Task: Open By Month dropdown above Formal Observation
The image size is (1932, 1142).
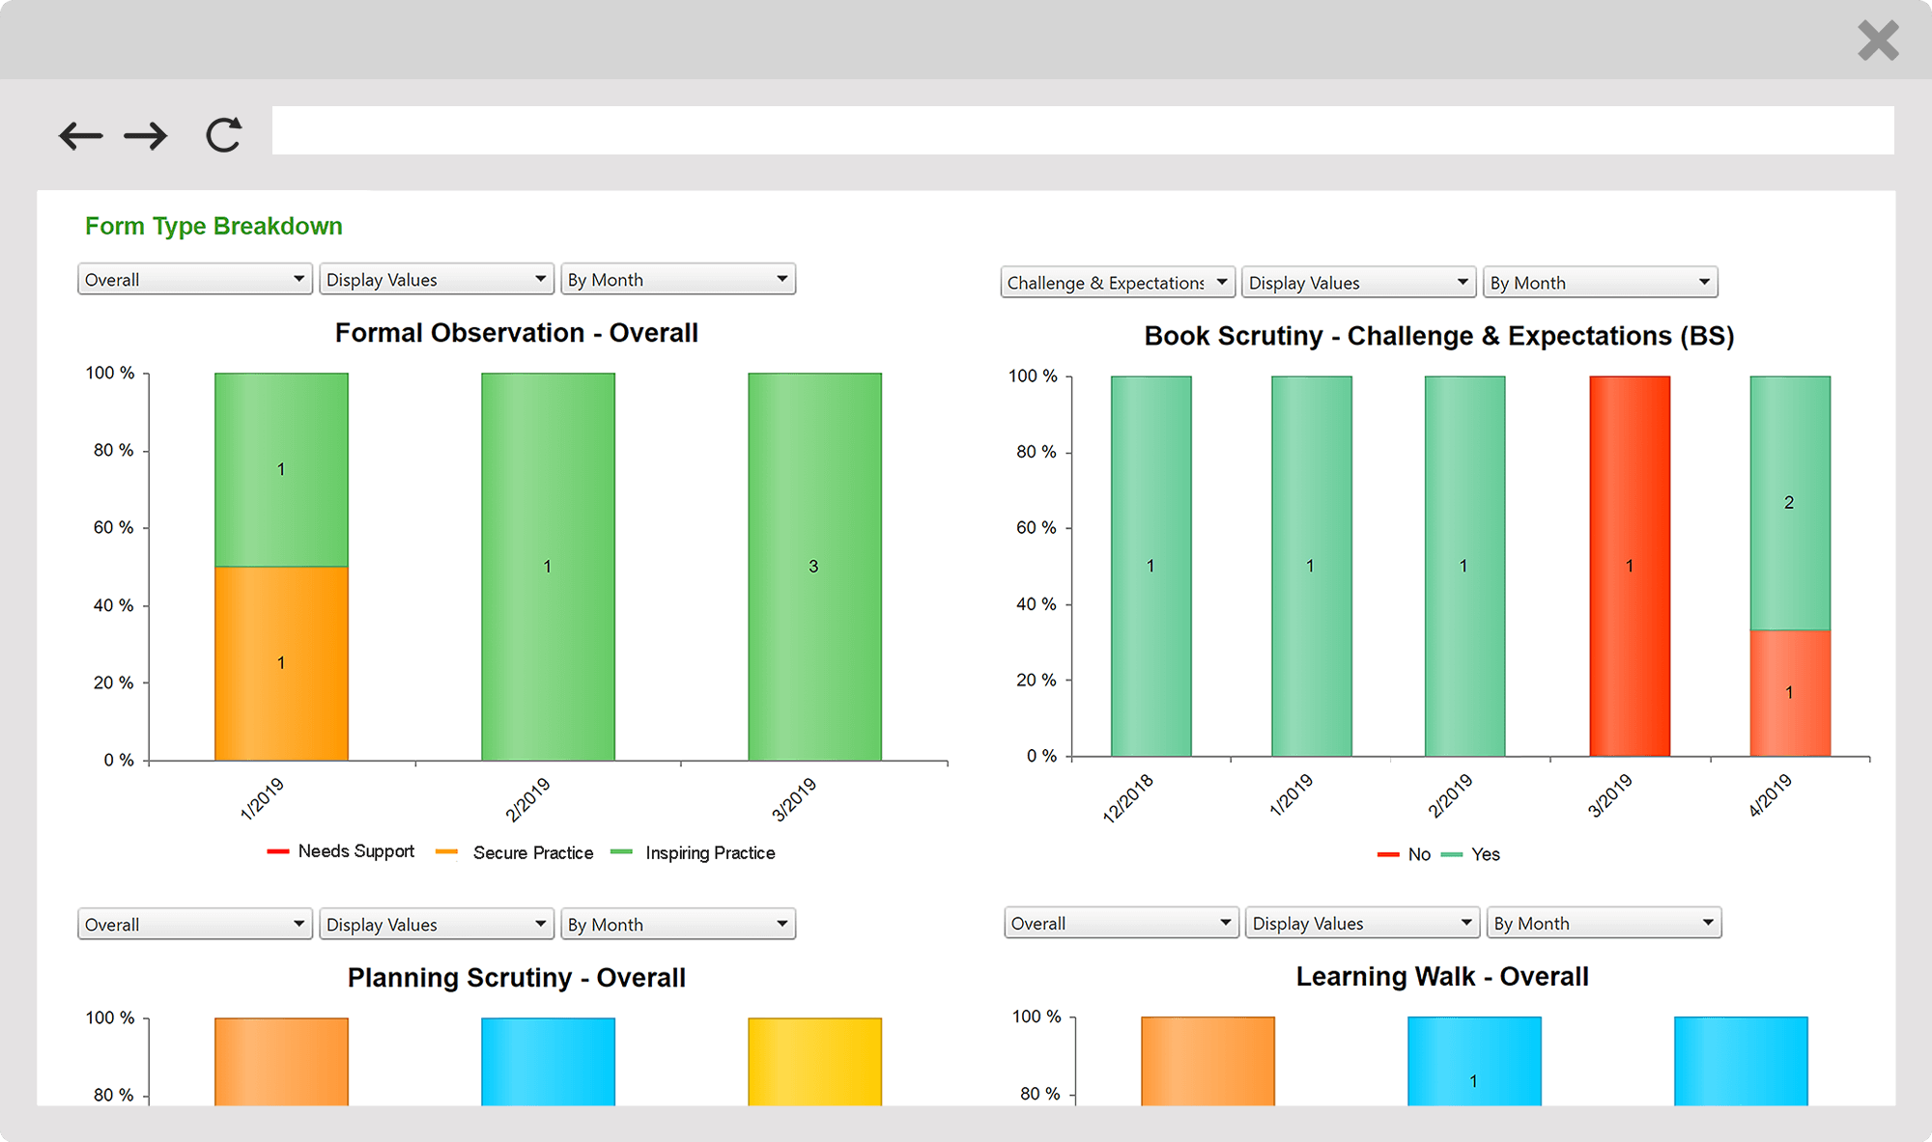Action: [678, 279]
